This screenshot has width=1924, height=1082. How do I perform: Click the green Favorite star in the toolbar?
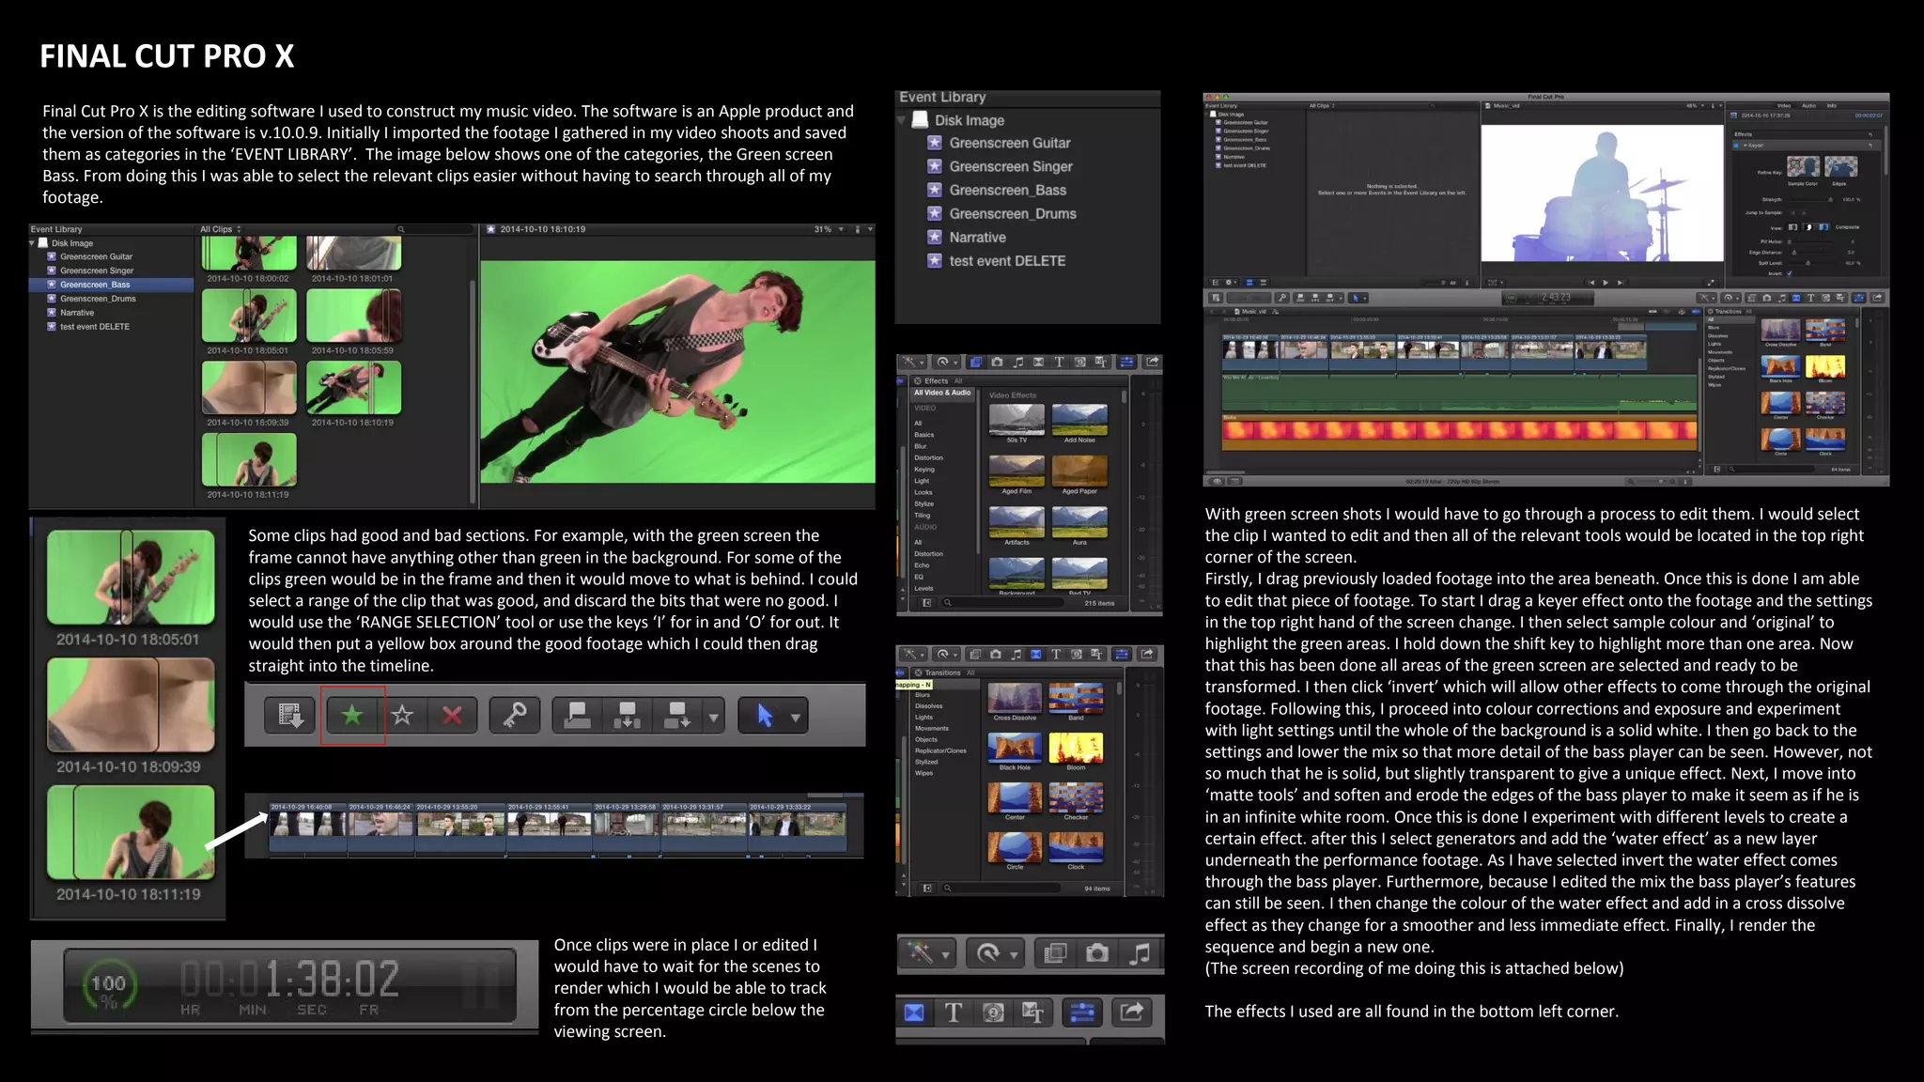[x=352, y=716]
